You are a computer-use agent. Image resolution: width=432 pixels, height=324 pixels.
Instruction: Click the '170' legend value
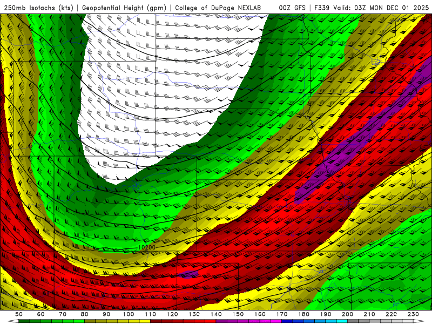click(x=282, y=314)
